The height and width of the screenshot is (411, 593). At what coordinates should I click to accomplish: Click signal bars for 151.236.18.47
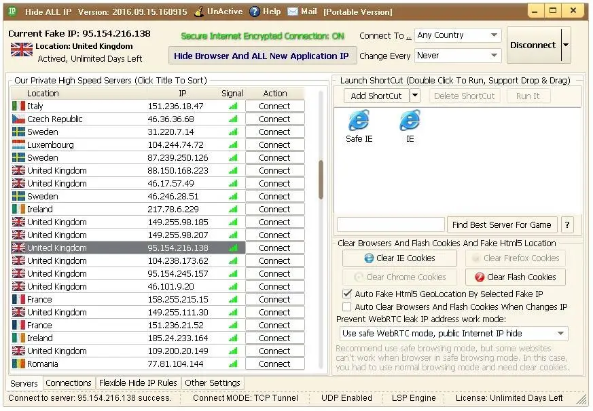[x=234, y=106]
